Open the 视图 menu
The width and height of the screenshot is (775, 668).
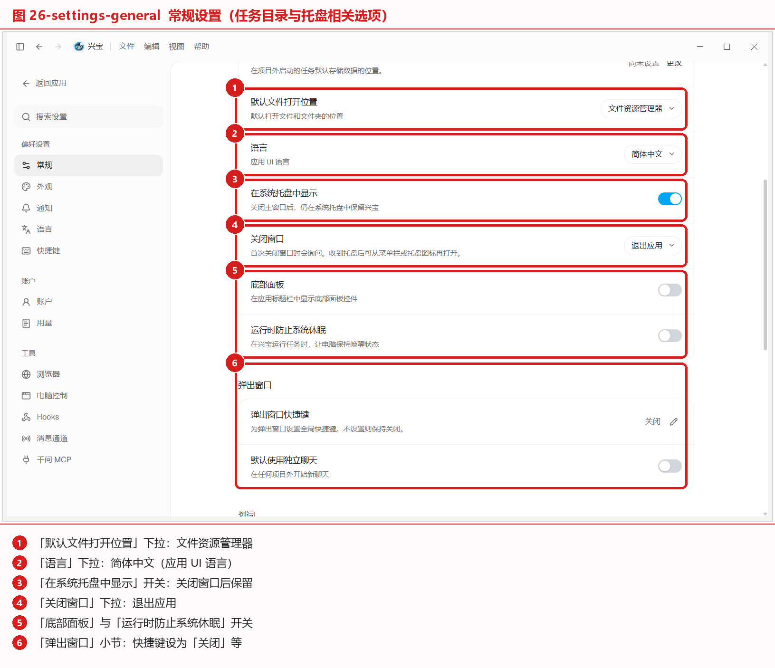pyautogui.click(x=176, y=47)
